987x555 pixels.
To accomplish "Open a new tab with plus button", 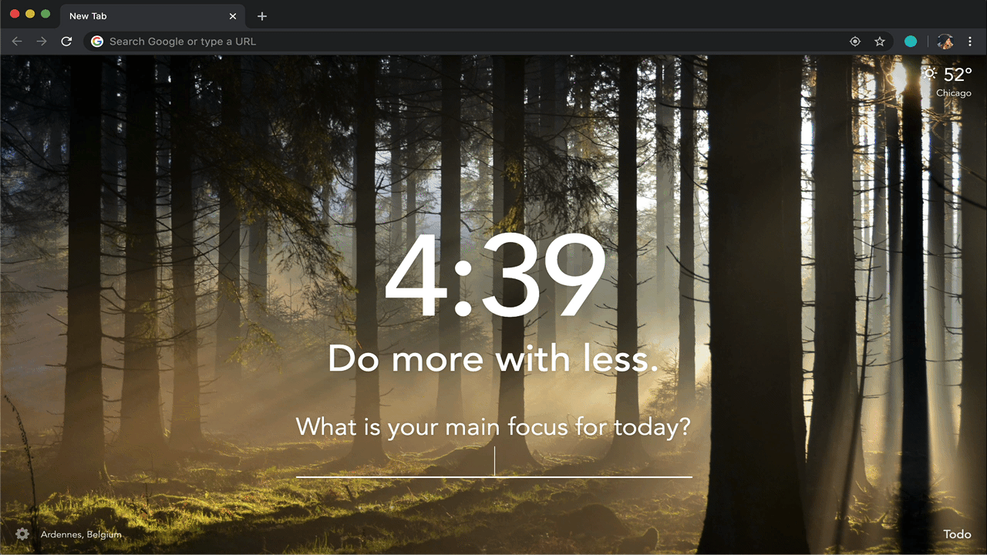I will [262, 16].
